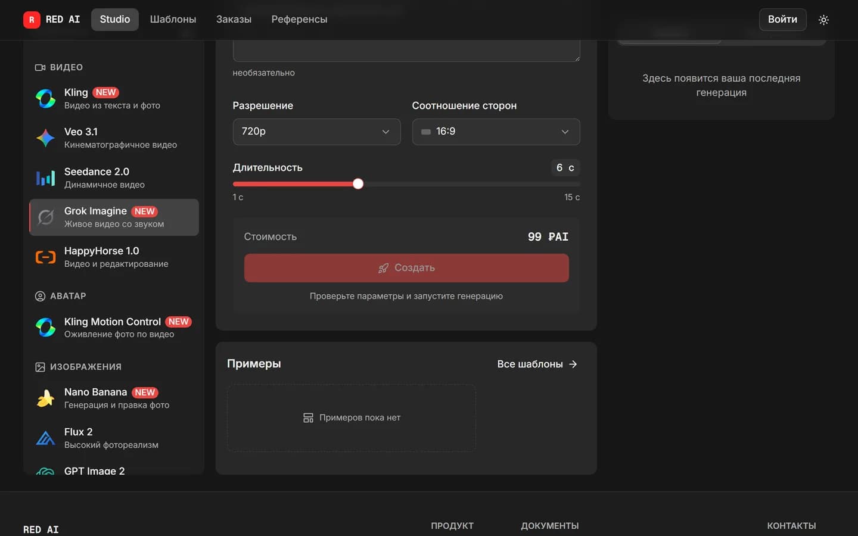Click the Длительность slider handle

358,184
